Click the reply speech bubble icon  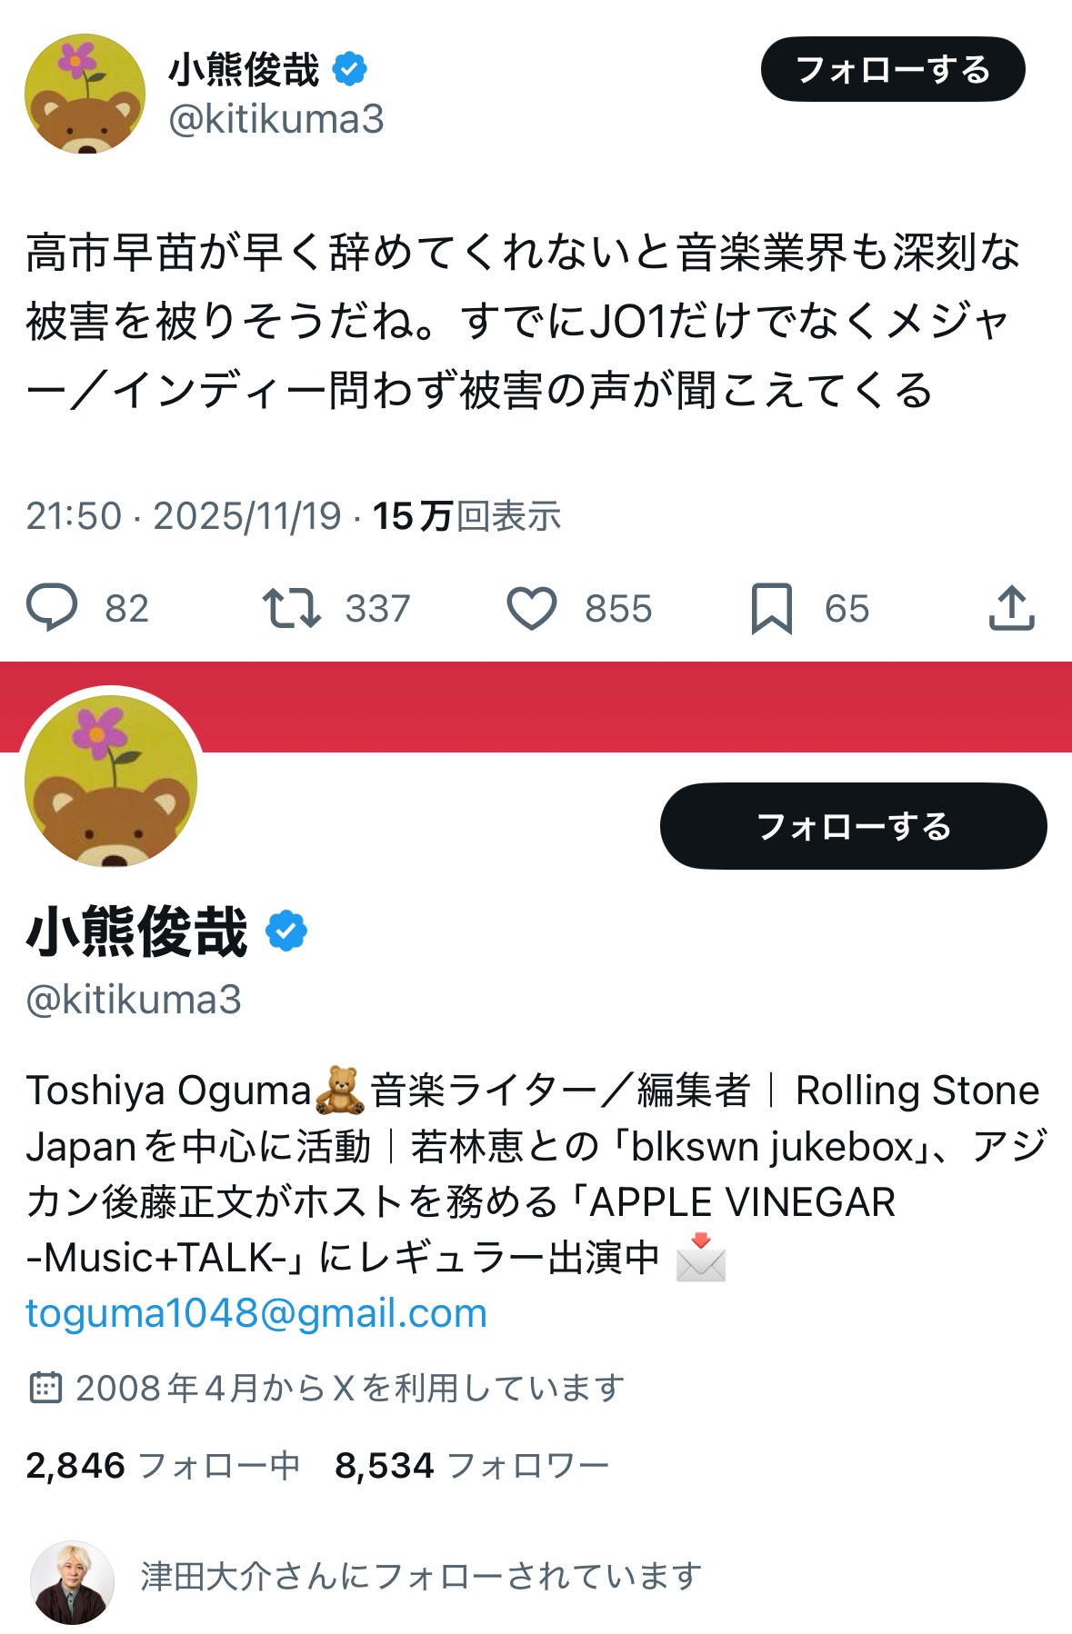(x=52, y=608)
